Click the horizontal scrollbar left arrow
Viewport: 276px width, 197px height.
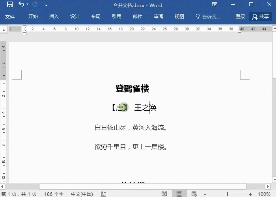click(x=2, y=186)
